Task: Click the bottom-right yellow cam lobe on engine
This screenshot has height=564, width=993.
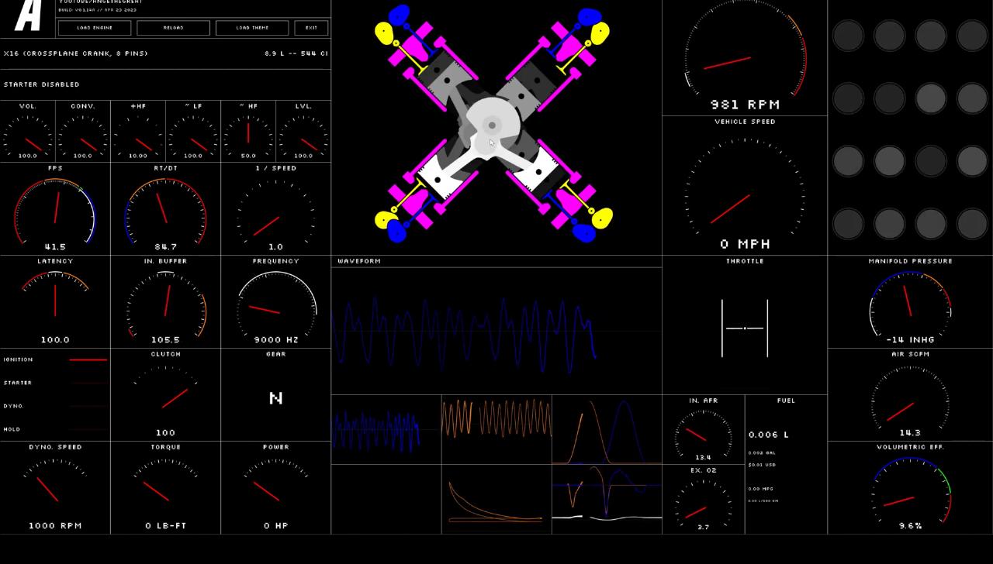Action: click(602, 218)
